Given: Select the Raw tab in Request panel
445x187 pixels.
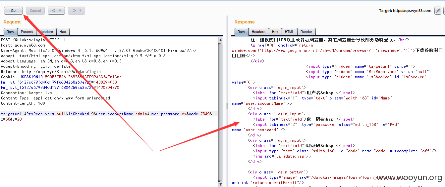Looking at the screenshot, I should (10, 32).
